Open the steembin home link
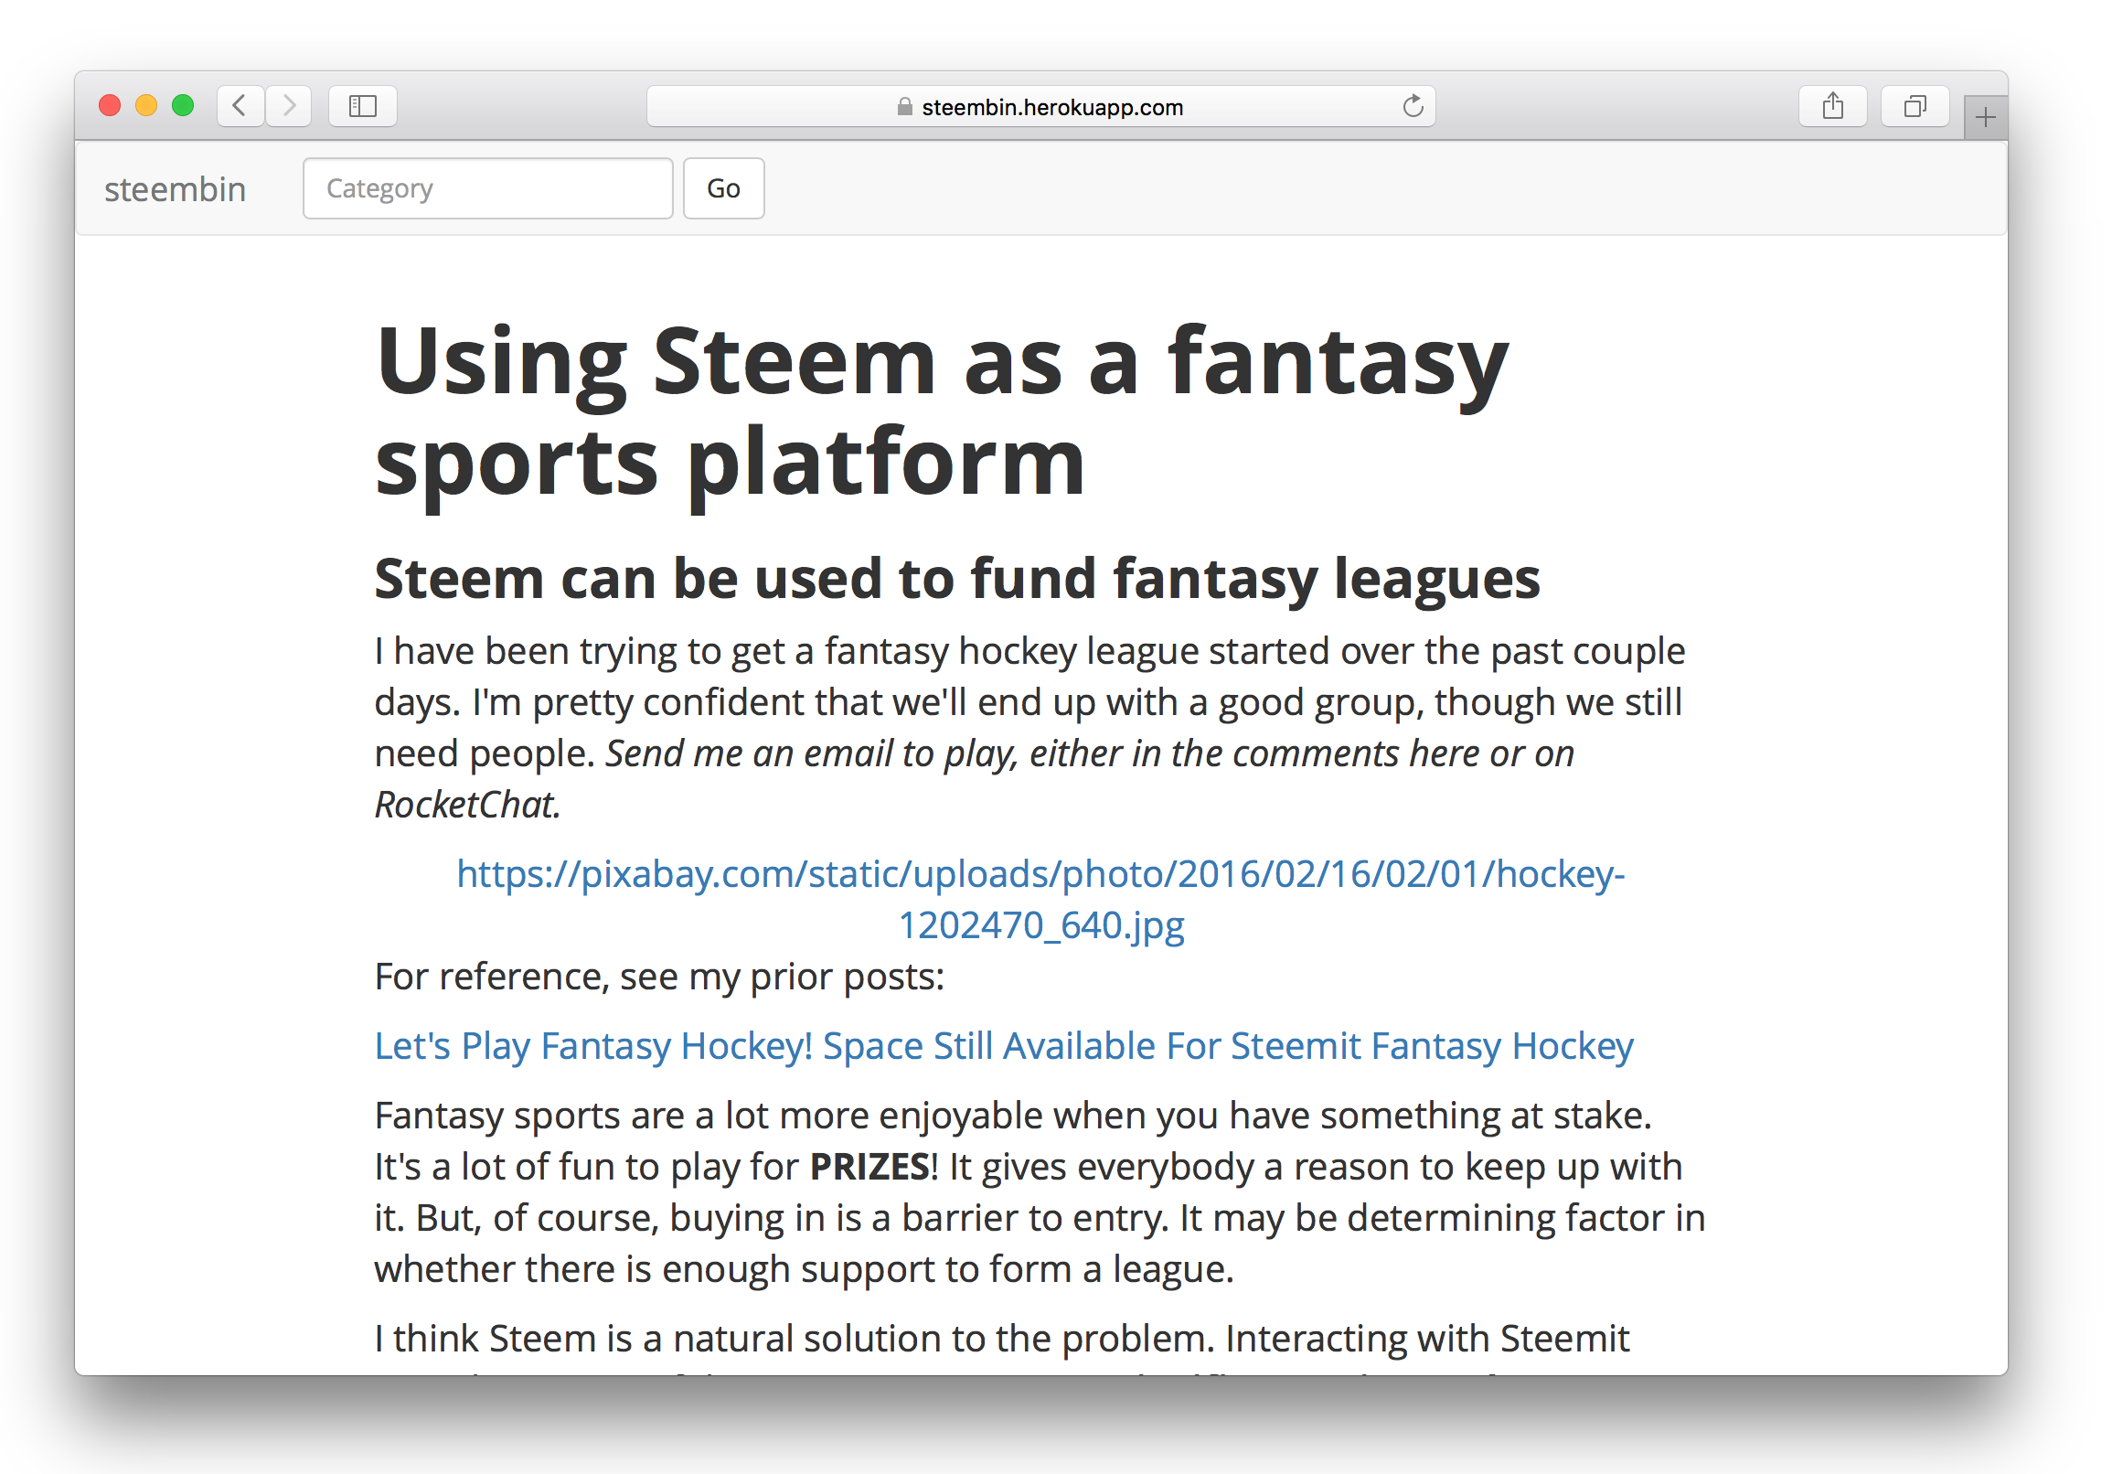Viewport: 2112px width, 1474px height. click(x=175, y=189)
